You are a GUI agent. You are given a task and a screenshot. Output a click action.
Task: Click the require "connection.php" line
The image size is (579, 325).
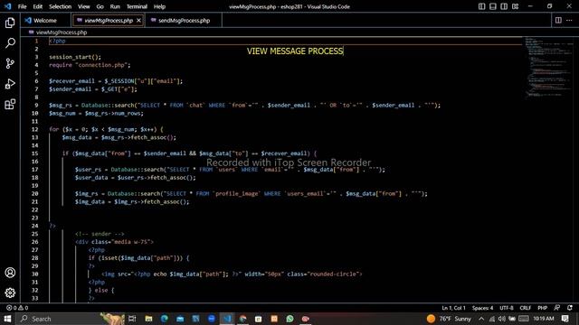pos(90,65)
